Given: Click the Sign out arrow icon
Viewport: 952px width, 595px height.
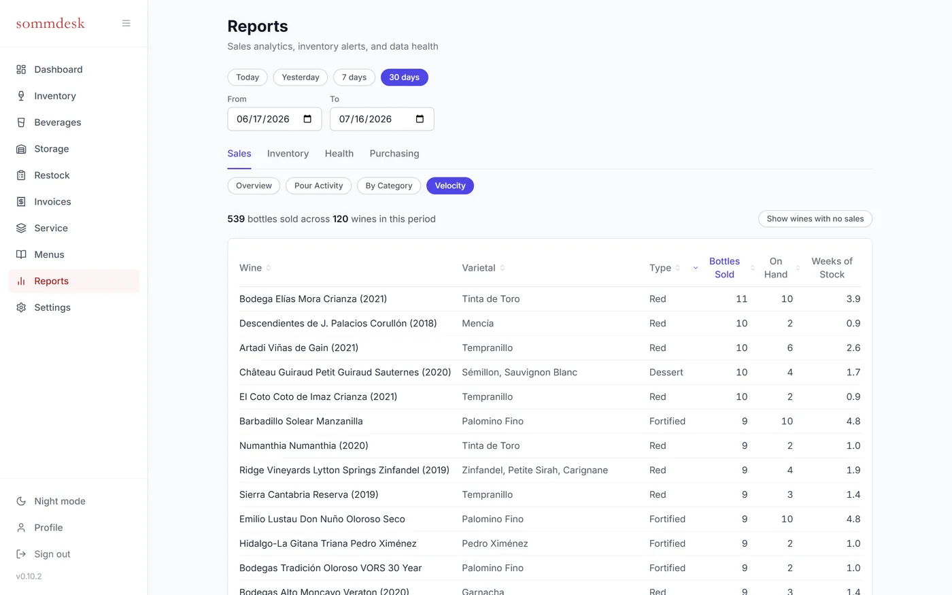Looking at the screenshot, I should point(21,554).
